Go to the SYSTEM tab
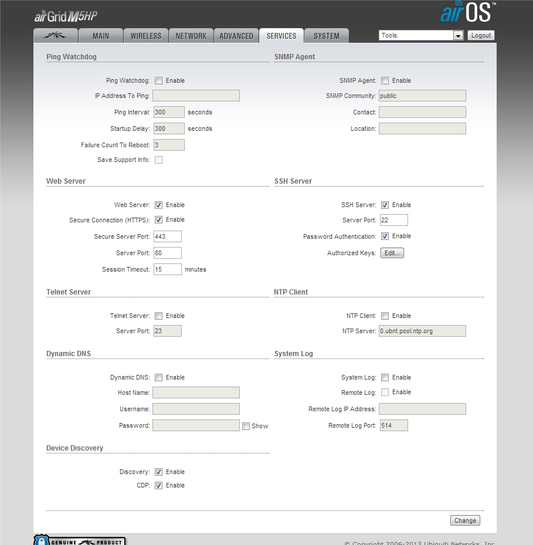533x545 pixels. [x=327, y=36]
